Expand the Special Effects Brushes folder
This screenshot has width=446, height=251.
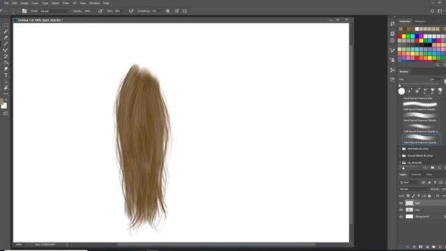(400, 155)
